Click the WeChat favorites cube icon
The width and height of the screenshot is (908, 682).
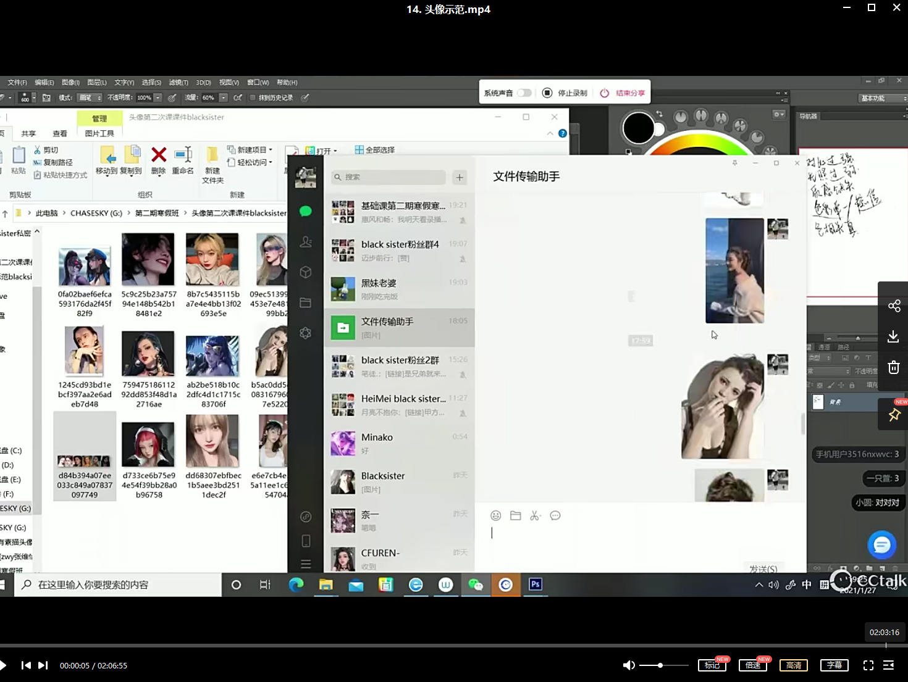pos(306,272)
